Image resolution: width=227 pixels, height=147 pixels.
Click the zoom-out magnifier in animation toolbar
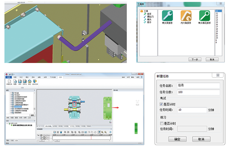(x=105, y=132)
